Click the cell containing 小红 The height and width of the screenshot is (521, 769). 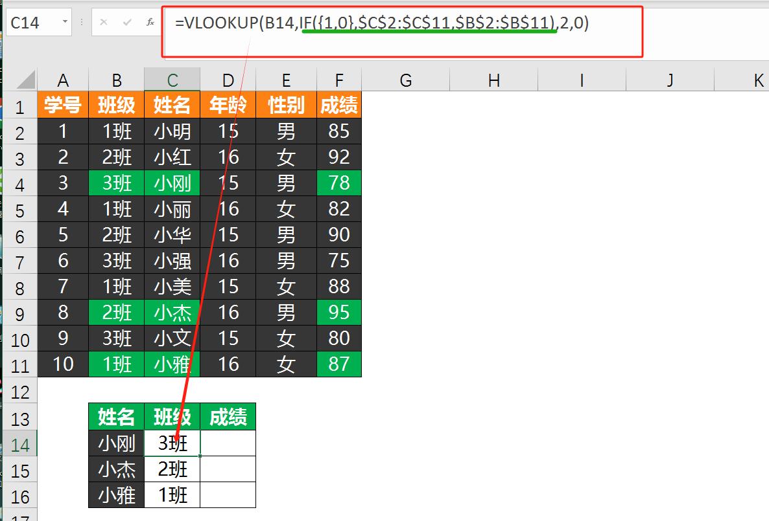(x=172, y=157)
